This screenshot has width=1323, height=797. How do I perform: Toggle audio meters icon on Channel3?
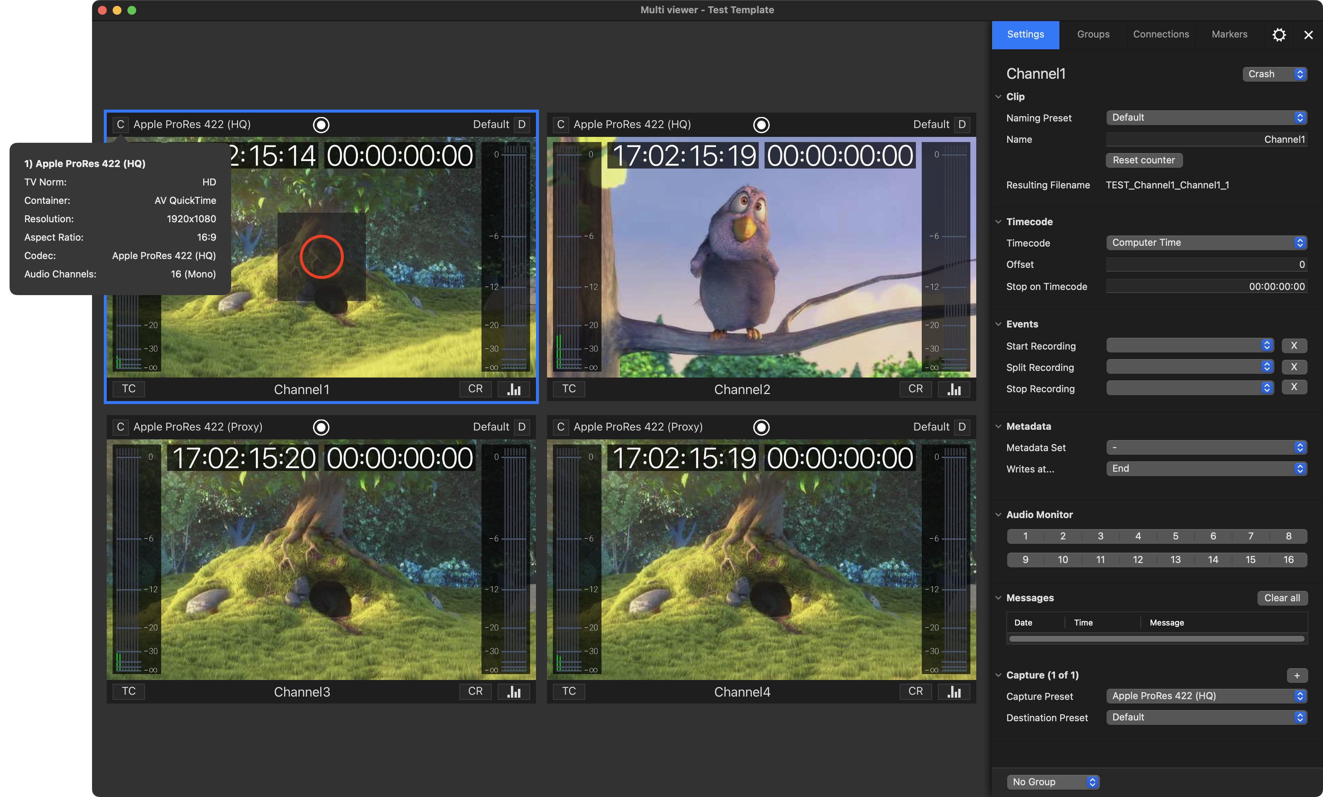[514, 692]
